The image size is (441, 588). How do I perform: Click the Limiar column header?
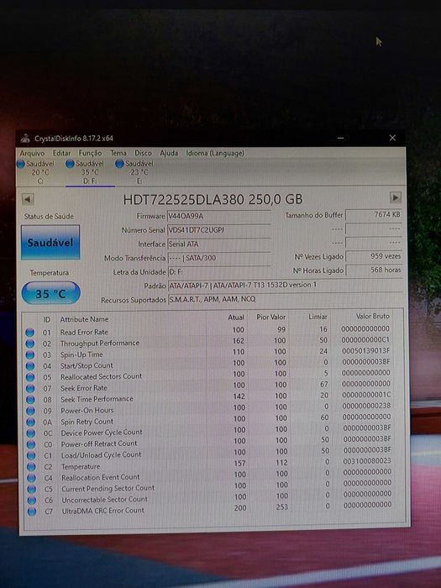click(x=318, y=317)
